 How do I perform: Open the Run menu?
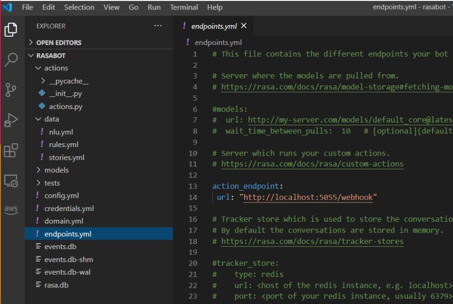tap(154, 7)
